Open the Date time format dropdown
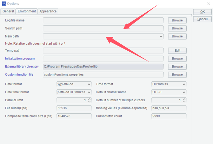Screen dimensions: 213x145 (89, 92)
